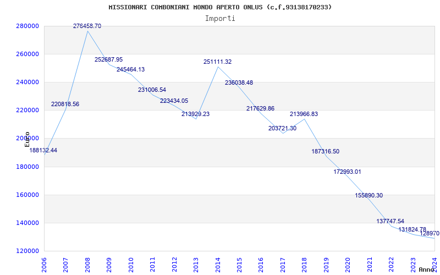Select the 188132.44 data label

43,150
